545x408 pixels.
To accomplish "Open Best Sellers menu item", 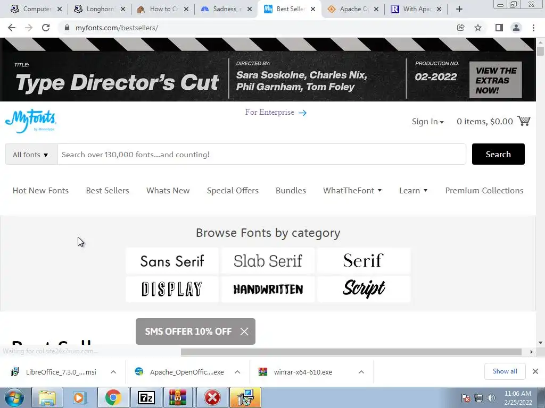I will tap(108, 191).
